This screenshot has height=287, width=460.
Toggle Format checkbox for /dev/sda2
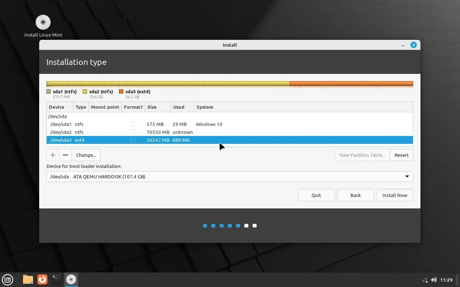click(x=133, y=132)
